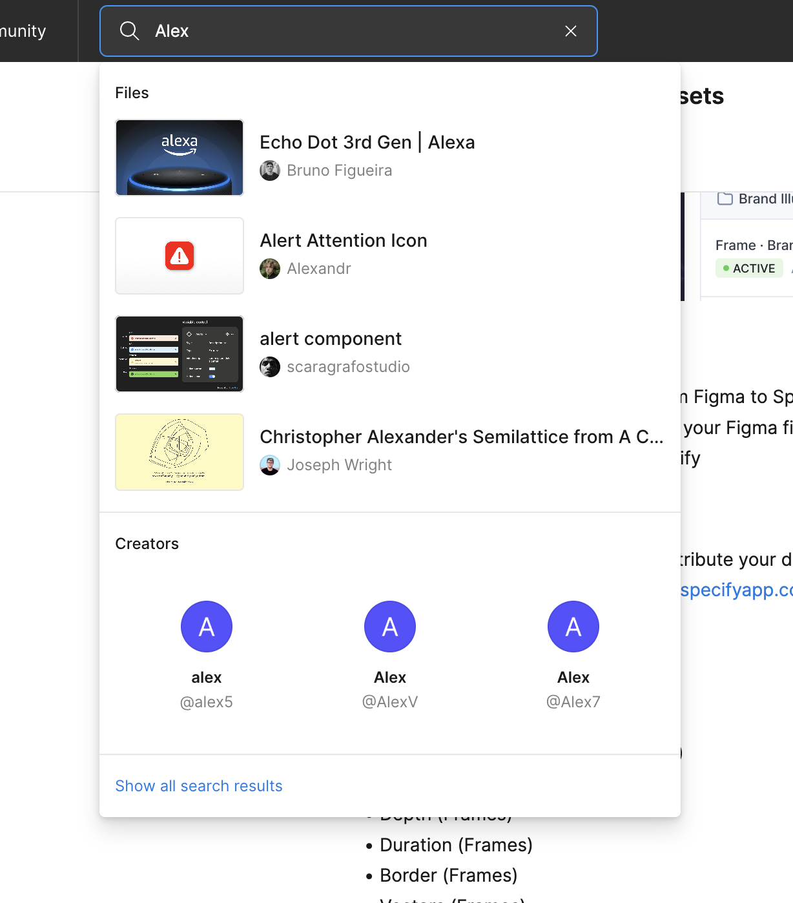This screenshot has width=793, height=903.
Task: Select creator avatar for @alex5
Action: coord(207,627)
